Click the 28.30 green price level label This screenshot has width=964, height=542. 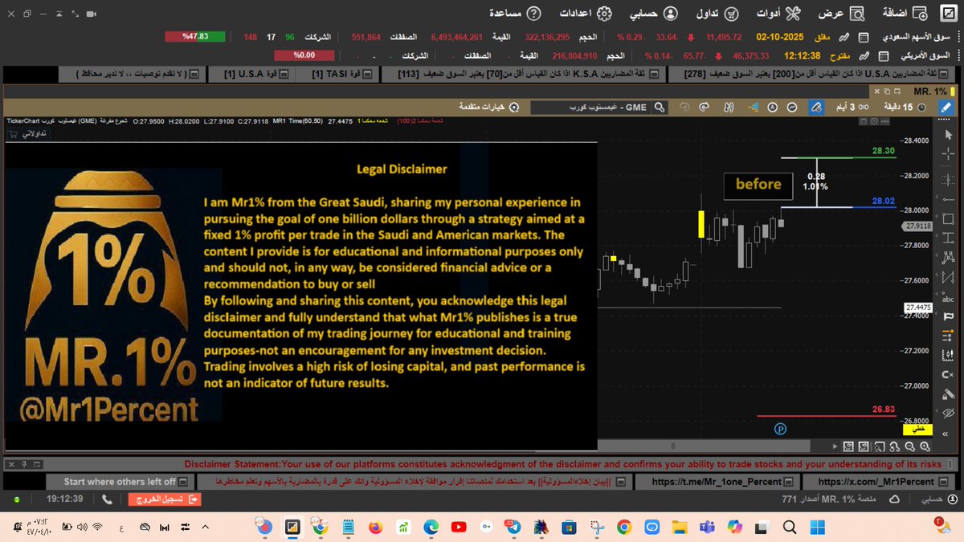click(x=882, y=151)
